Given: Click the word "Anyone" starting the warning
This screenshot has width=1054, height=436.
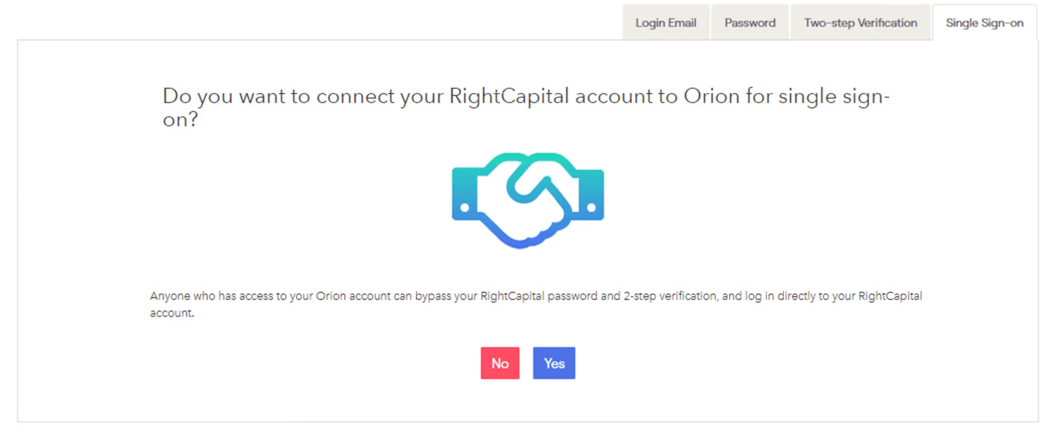Looking at the screenshot, I should click(x=170, y=296).
